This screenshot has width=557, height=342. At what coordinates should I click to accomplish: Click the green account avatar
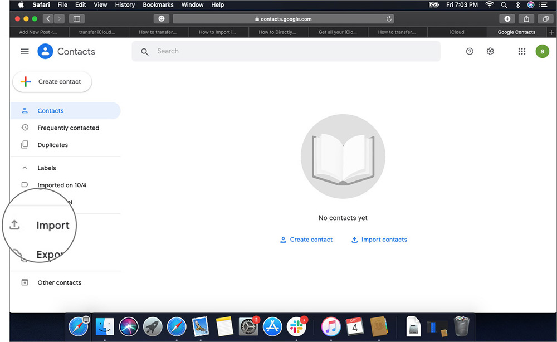[542, 51]
